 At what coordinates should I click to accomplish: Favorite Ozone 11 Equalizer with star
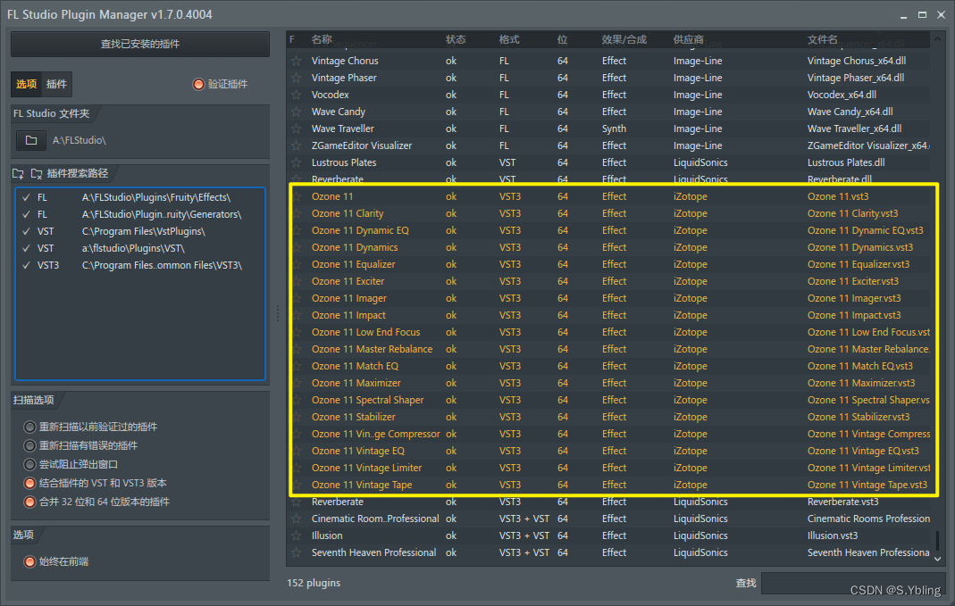[297, 265]
